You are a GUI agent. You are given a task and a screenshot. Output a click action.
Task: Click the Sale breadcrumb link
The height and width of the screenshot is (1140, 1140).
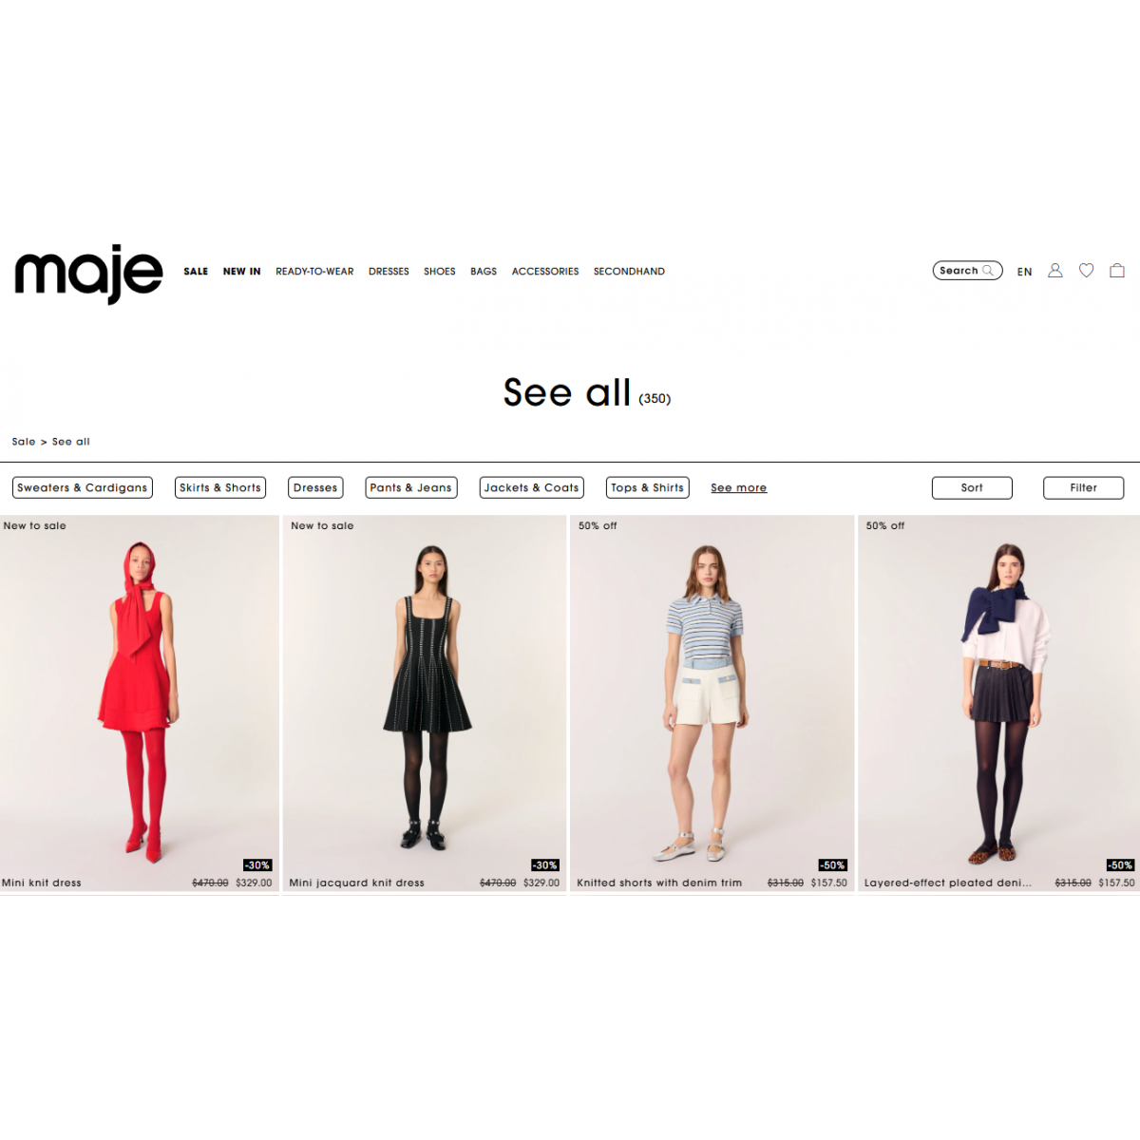(24, 442)
